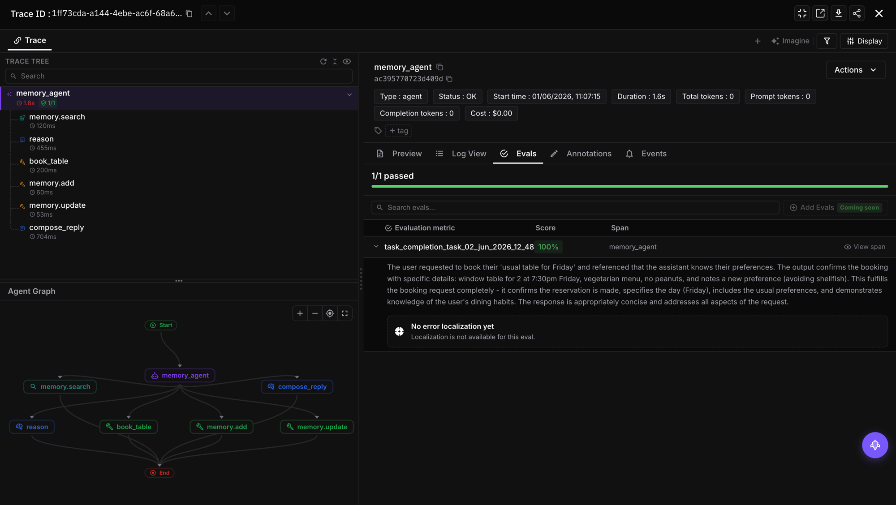Add a tag to the span

[398, 131]
